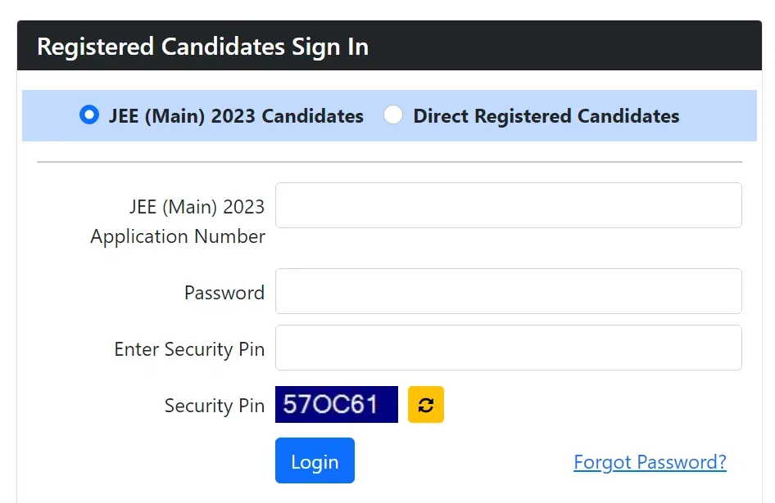Switch selection back to JEE (Main) 2023 Candidates
Screen dimensions: 775x503
[x=88, y=115]
